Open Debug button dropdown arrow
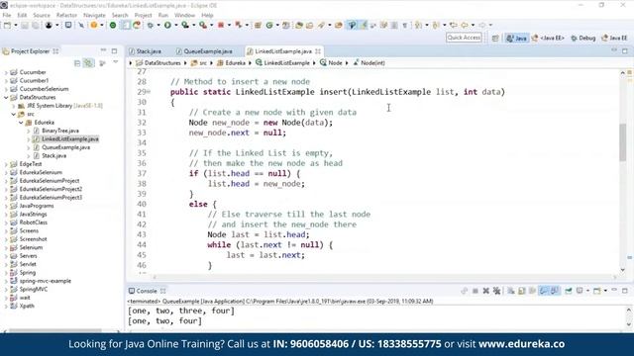Image resolution: width=634 pixels, height=356 pixels. click(158, 25)
